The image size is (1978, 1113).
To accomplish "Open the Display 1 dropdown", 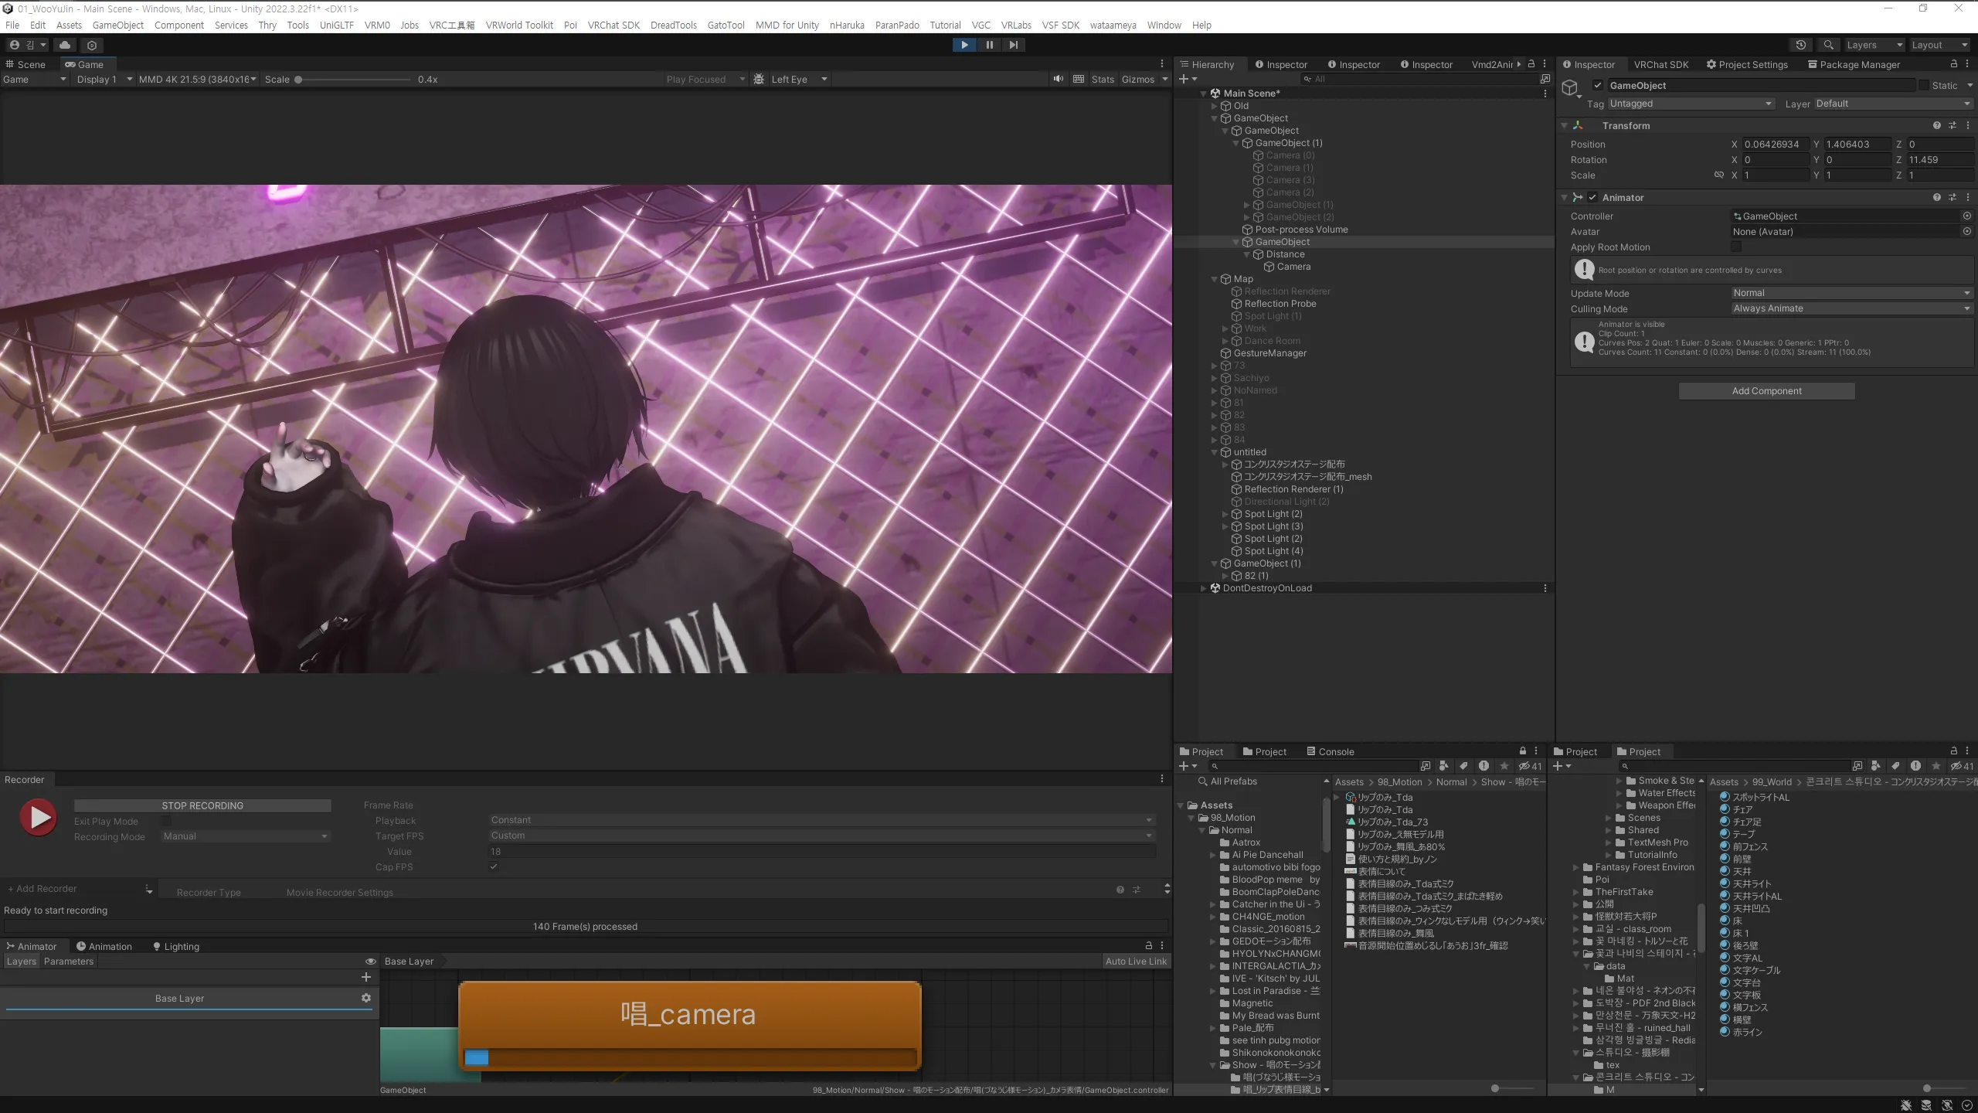I will tap(104, 79).
